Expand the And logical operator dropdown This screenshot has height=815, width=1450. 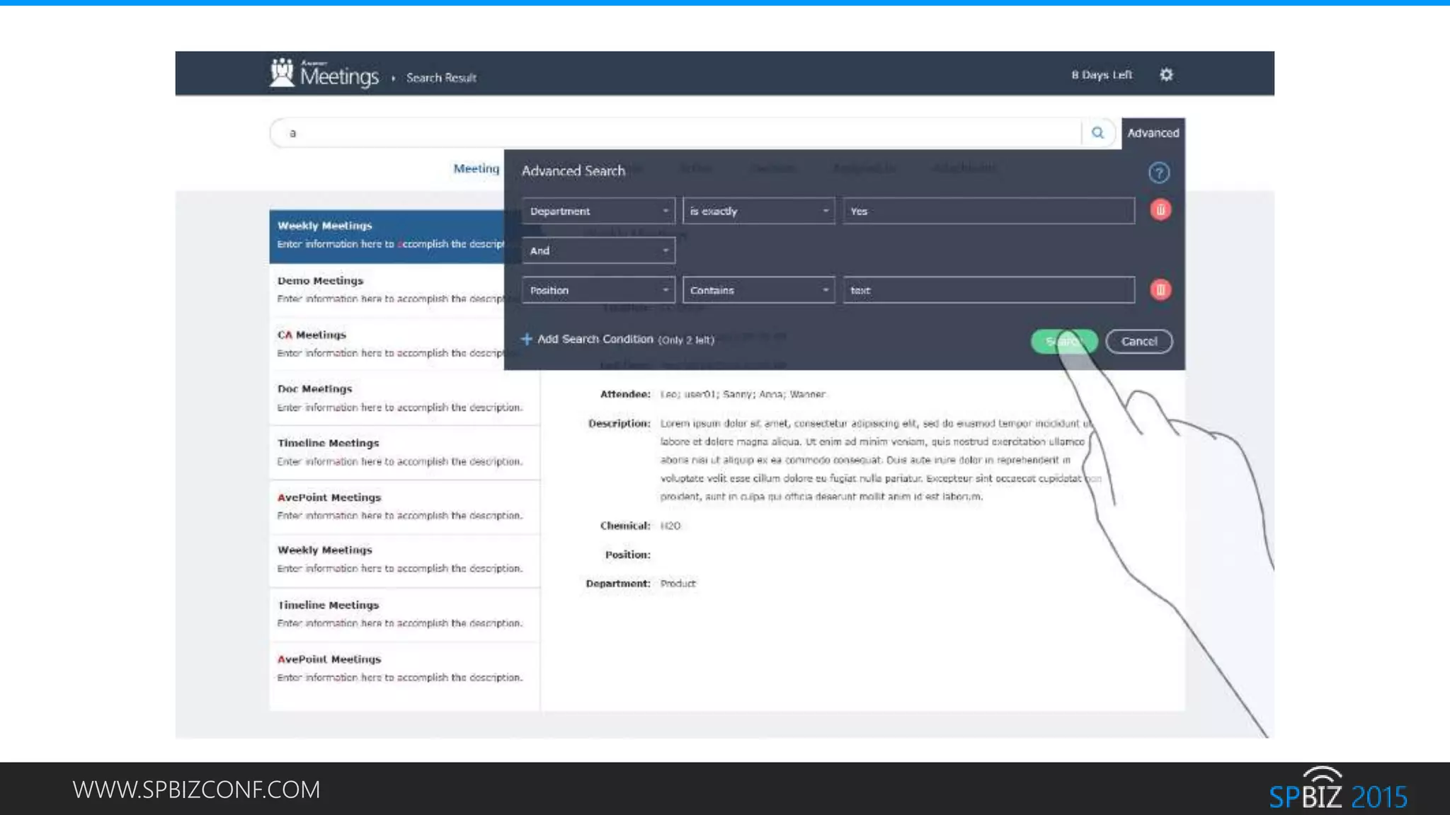coord(598,250)
